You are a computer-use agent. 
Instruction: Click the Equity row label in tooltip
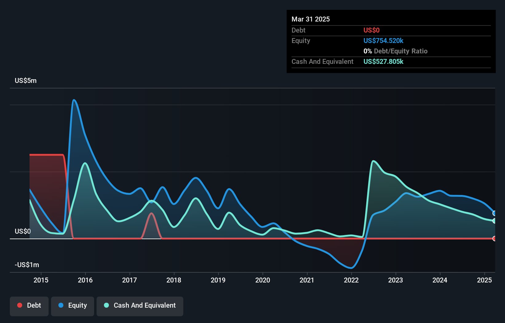pos(301,41)
